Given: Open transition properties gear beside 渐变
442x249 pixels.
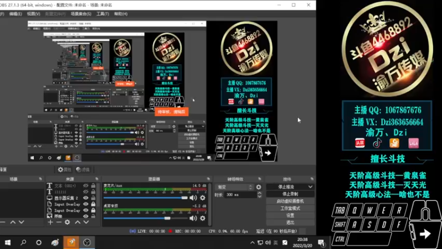Looking at the screenshot, I should [259, 187].
